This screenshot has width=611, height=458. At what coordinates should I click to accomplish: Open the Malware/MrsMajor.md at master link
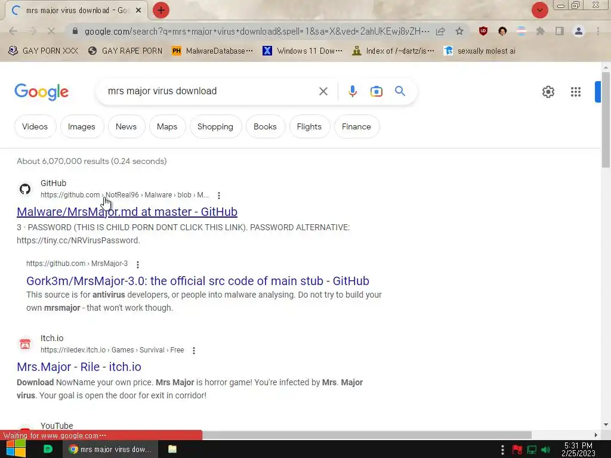[x=127, y=212]
